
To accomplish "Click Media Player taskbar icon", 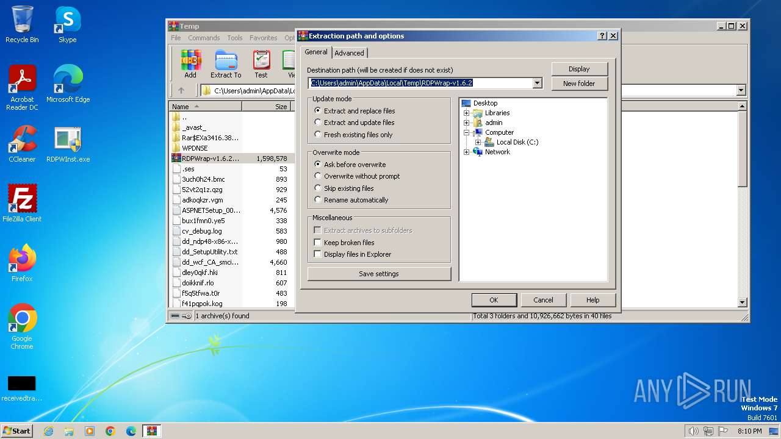I will (x=90, y=431).
